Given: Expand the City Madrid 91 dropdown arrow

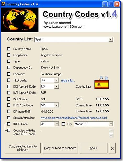Looking at the screenshot, I should pyautogui.click(x=111, y=124).
